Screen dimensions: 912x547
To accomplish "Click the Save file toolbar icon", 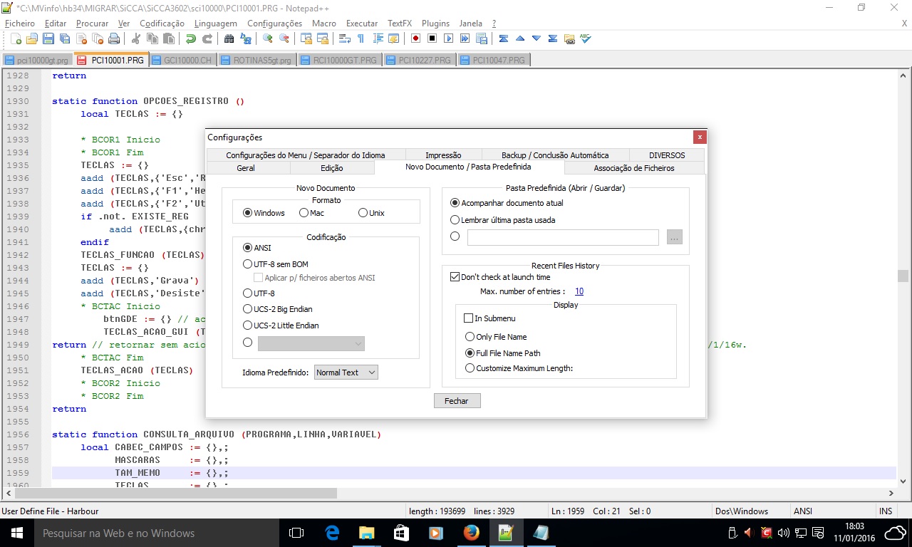I will coord(48,38).
